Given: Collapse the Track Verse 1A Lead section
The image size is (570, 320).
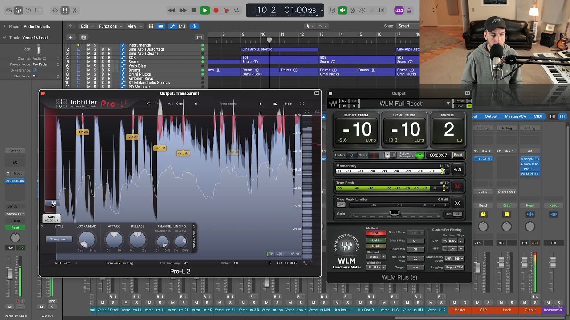Looking at the screenshot, I should 4,38.
